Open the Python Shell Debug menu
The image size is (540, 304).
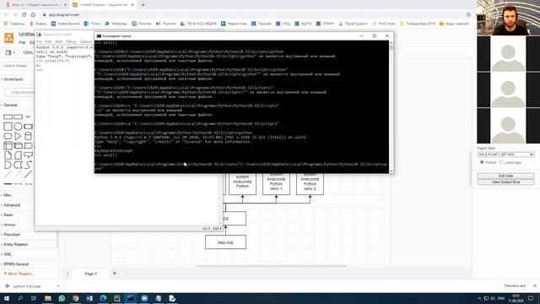[71, 41]
